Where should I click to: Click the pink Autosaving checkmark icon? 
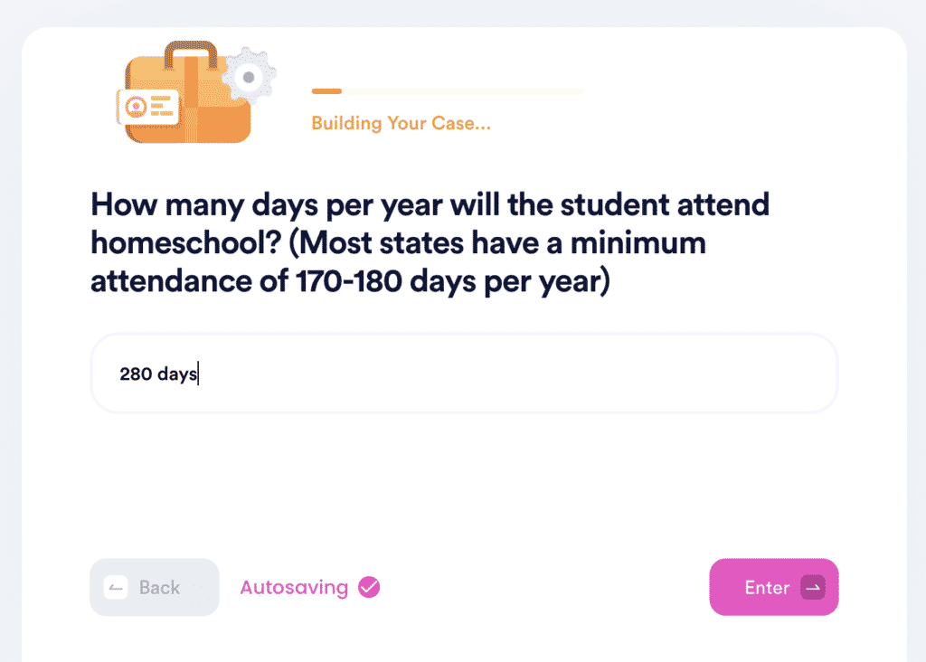click(369, 588)
